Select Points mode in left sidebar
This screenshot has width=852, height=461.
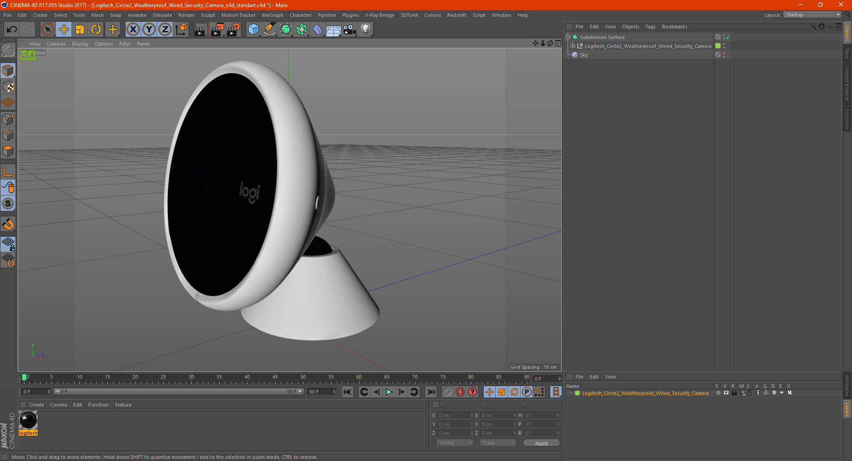click(x=8, y=119)
